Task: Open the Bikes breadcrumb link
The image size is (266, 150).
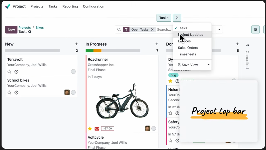Action: [x=39, y=27]
